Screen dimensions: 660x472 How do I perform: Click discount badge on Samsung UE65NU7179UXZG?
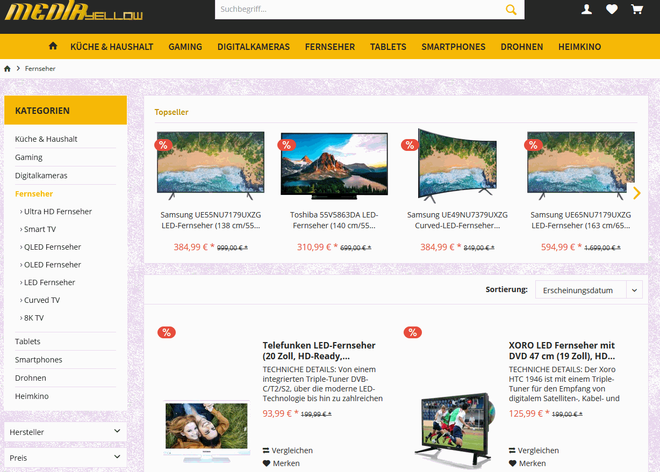533,145
